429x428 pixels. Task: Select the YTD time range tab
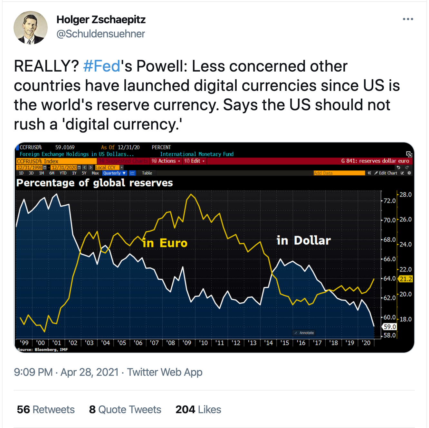(63, 173)
